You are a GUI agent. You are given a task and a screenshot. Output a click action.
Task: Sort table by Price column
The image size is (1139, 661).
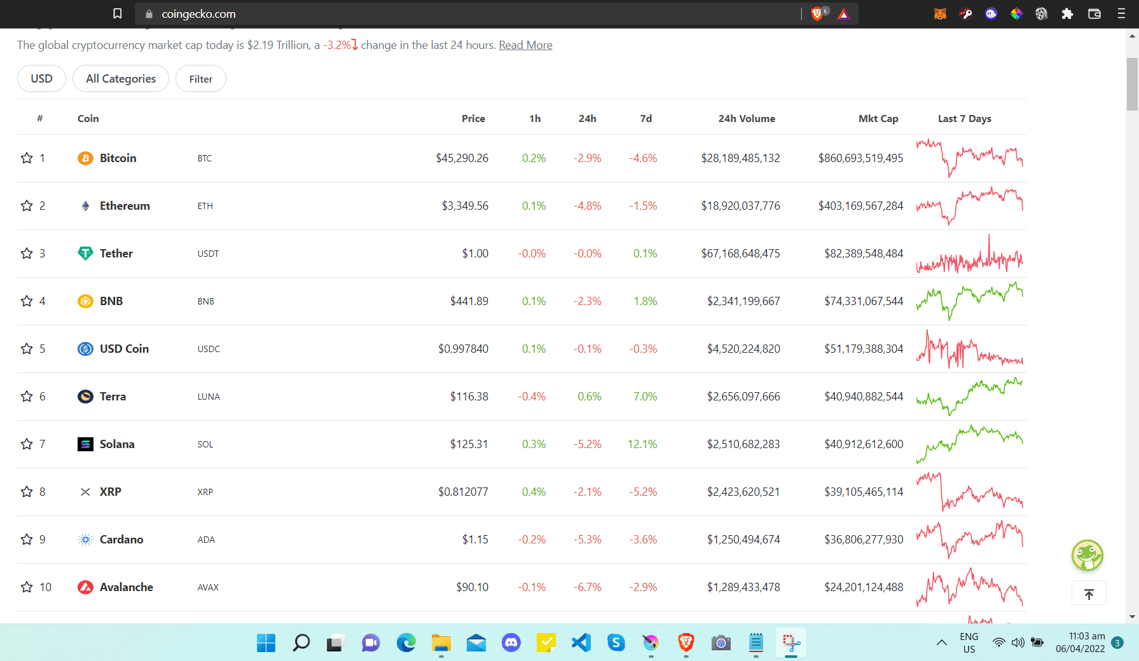pyautogui.click(x=473, y=119)
